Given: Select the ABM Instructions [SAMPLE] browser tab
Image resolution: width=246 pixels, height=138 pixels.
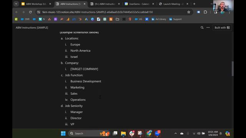Looking at the screenshot, I should tap(70, 4).
